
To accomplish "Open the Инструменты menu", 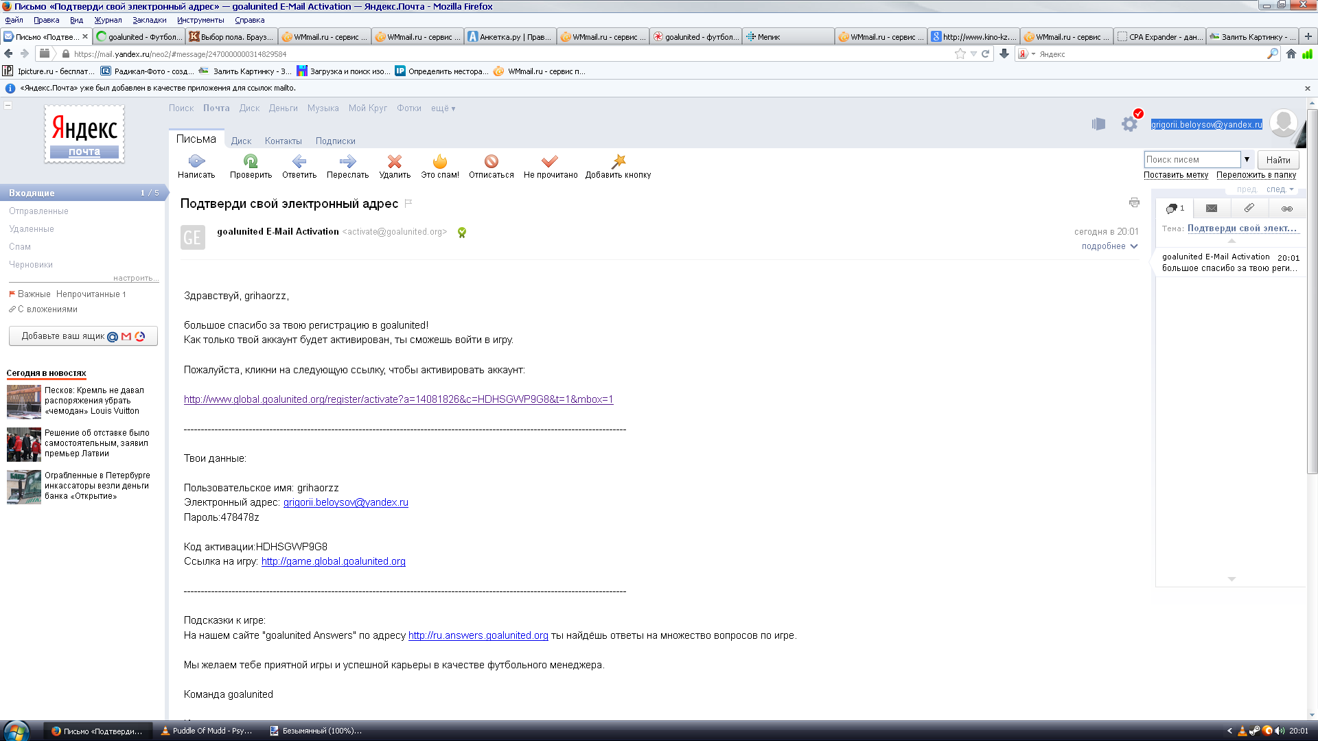I will coord(200,20).
